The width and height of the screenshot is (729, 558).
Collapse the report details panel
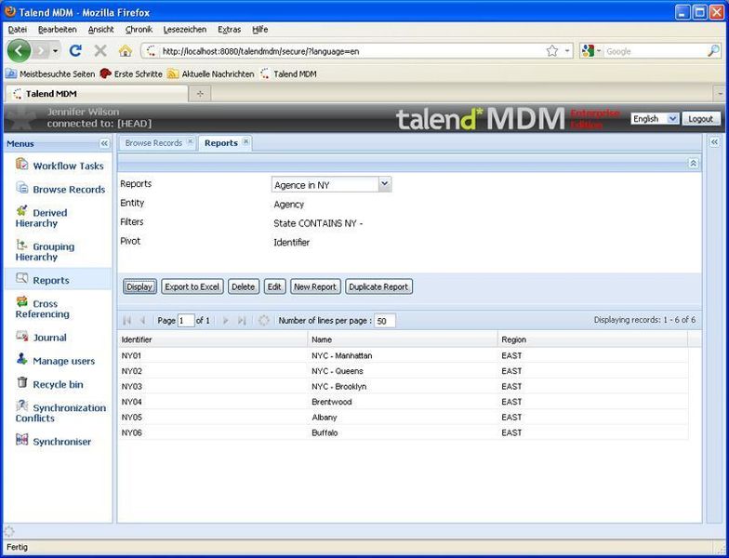pos(693,164)
